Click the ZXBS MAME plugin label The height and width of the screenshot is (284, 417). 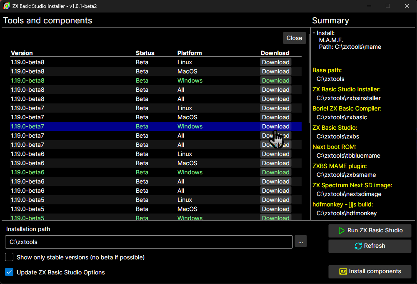pos(340,166)
